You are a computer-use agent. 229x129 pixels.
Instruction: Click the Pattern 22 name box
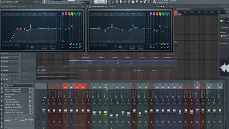tap(101, 1)
